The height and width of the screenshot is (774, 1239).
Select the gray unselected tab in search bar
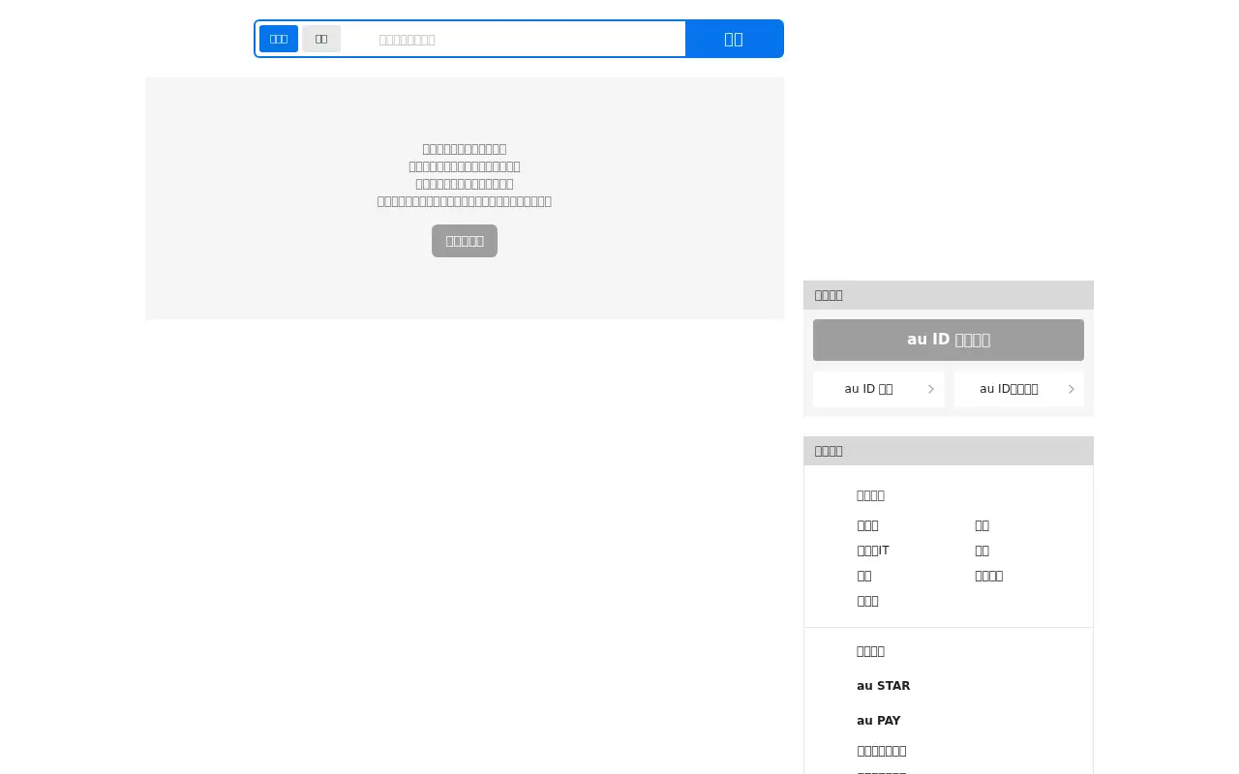point(321,39)
